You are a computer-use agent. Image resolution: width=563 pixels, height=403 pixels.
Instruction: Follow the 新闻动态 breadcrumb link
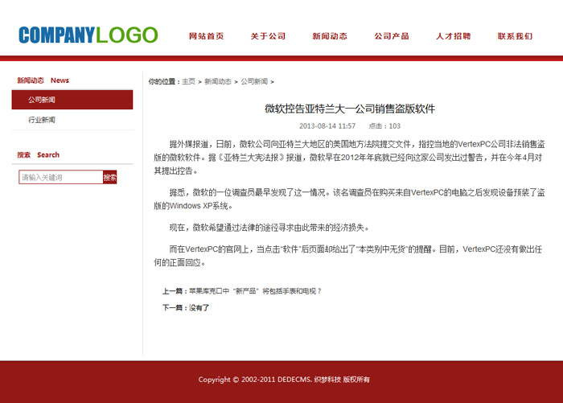pyautogui.click(x=218, y=81)
